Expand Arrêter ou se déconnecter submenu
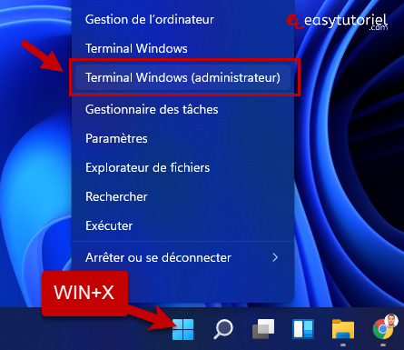Image resolution: width=404 pixels, height=350 pixels. [x=182, y=257]
